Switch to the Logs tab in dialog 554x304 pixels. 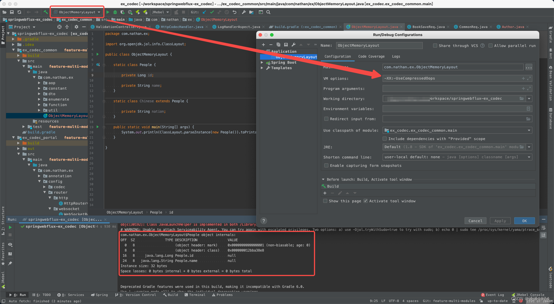click(396, 56)
